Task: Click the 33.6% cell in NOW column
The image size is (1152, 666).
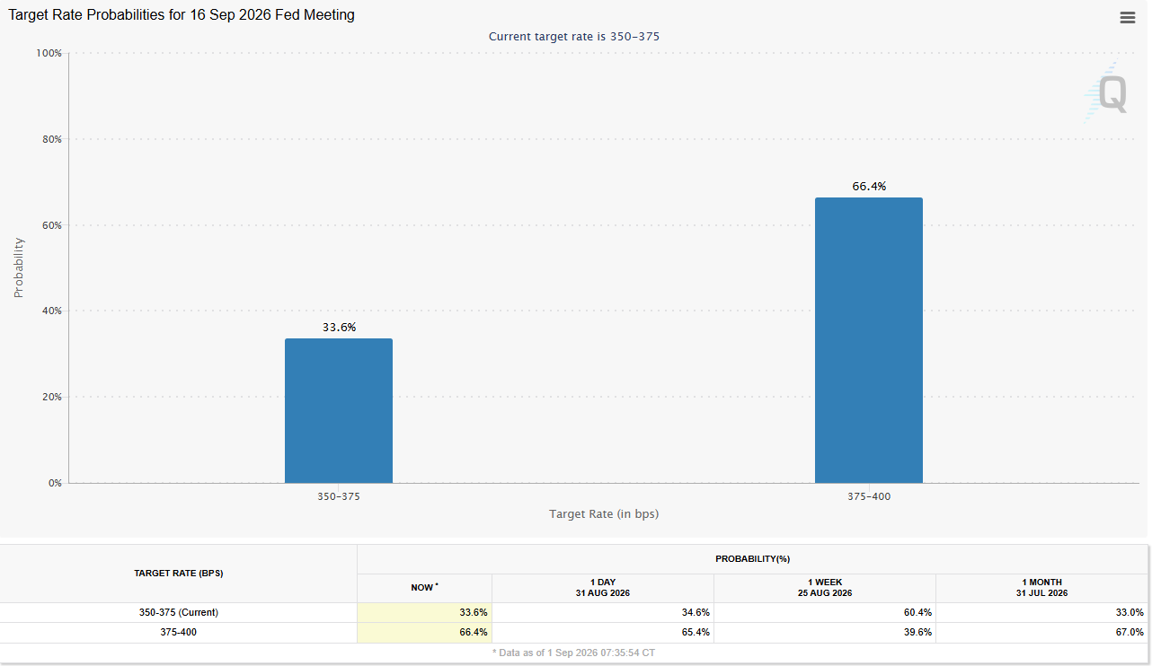Action: 424,612
